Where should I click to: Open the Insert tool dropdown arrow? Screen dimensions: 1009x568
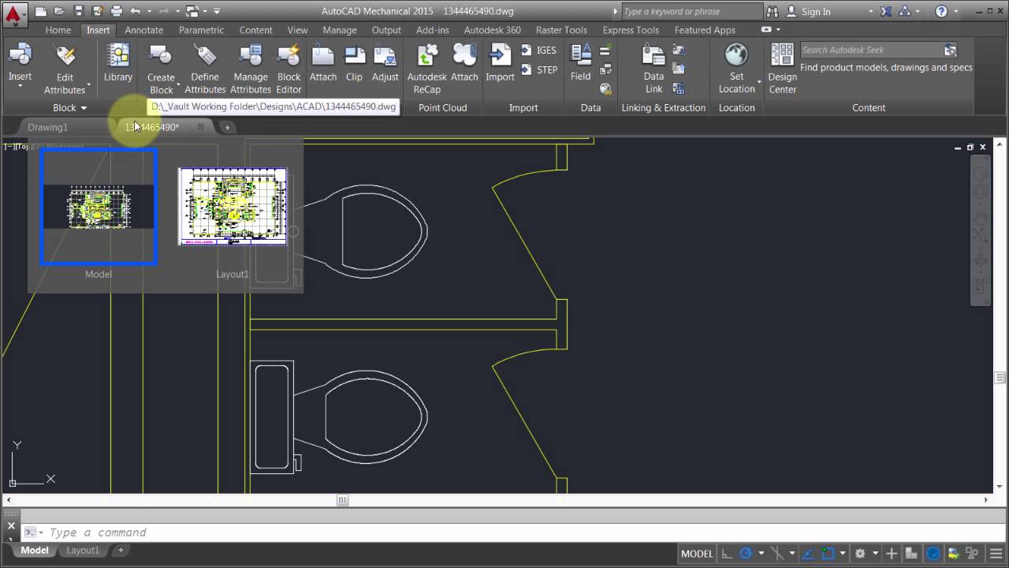(x=20, y=86)
